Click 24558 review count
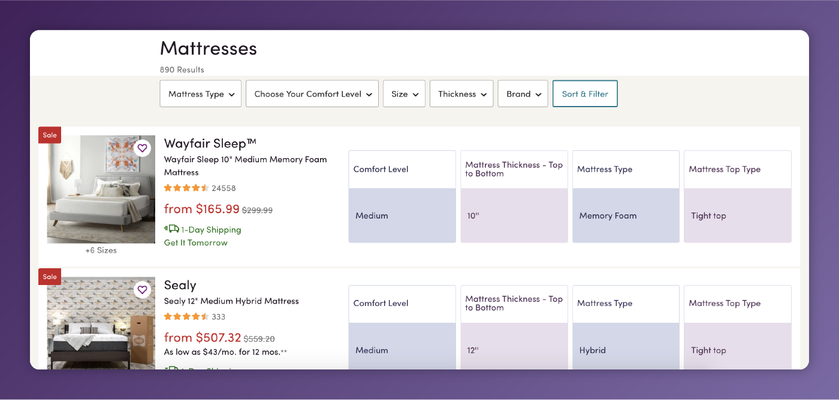The height and width of the screenshot is (400, 839). [x=224, y=188]
